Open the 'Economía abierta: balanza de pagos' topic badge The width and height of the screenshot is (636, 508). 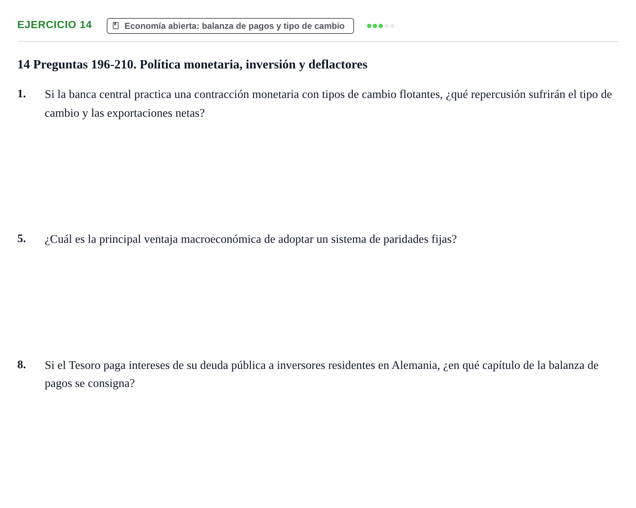[x=230, y=26]
